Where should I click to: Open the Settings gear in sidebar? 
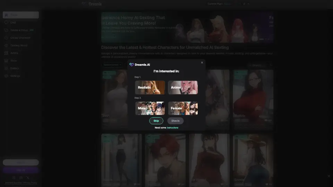click(x=7, y=76)
